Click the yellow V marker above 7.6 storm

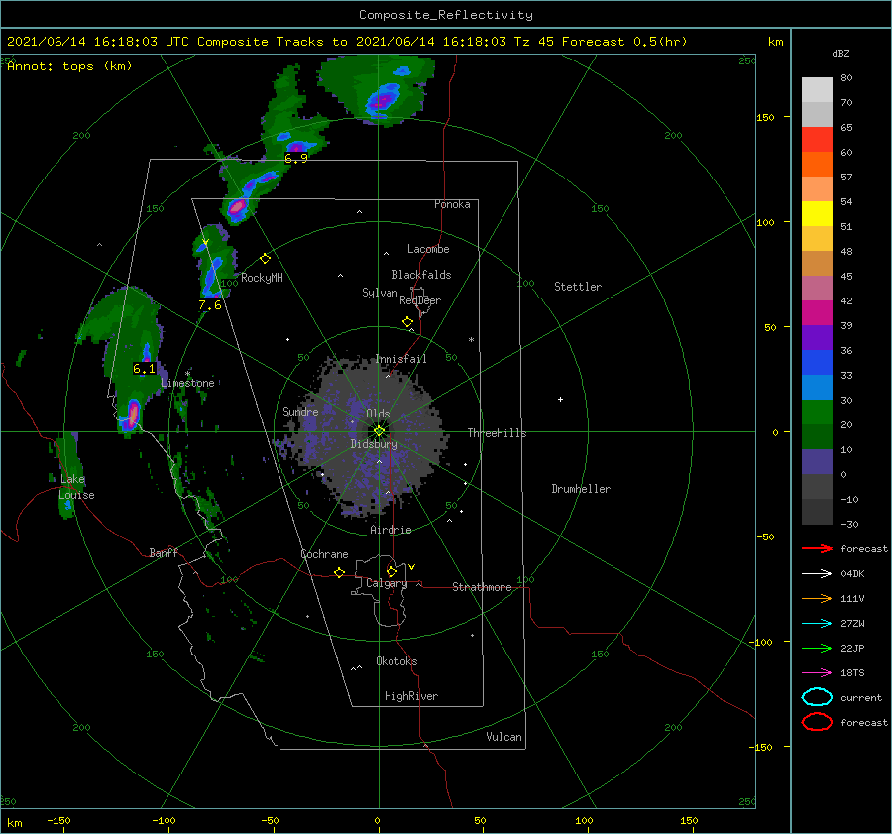coord(205,243)
